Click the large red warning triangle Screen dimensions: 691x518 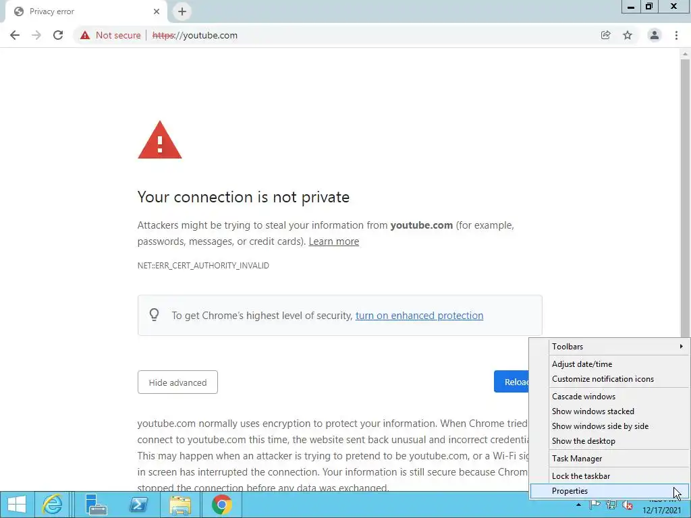coord(159,140)
